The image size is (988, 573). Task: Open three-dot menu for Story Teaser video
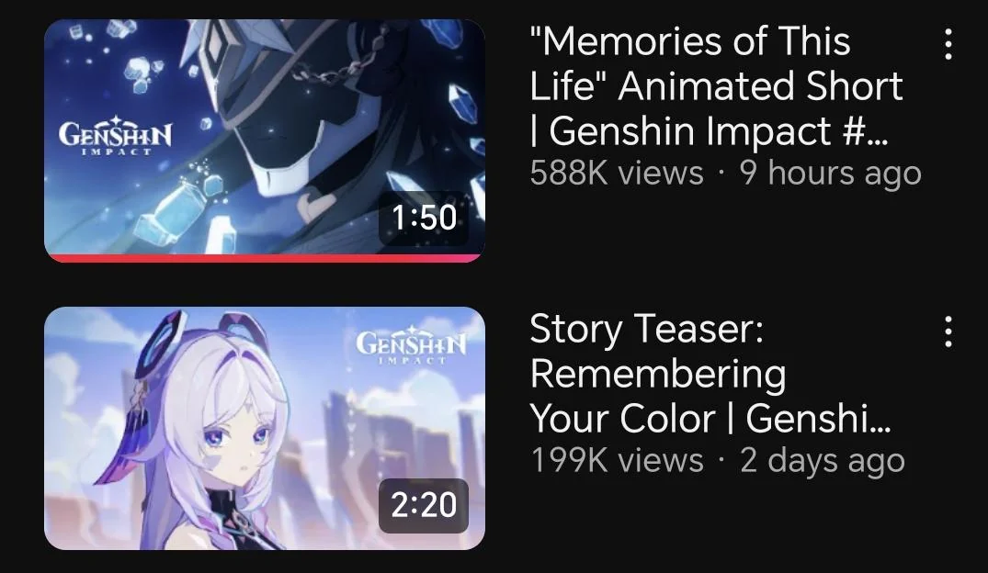(x=948, y=331)
